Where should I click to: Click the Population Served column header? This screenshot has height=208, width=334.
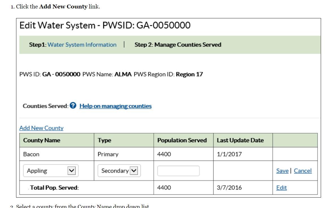(x=182, y=140)
